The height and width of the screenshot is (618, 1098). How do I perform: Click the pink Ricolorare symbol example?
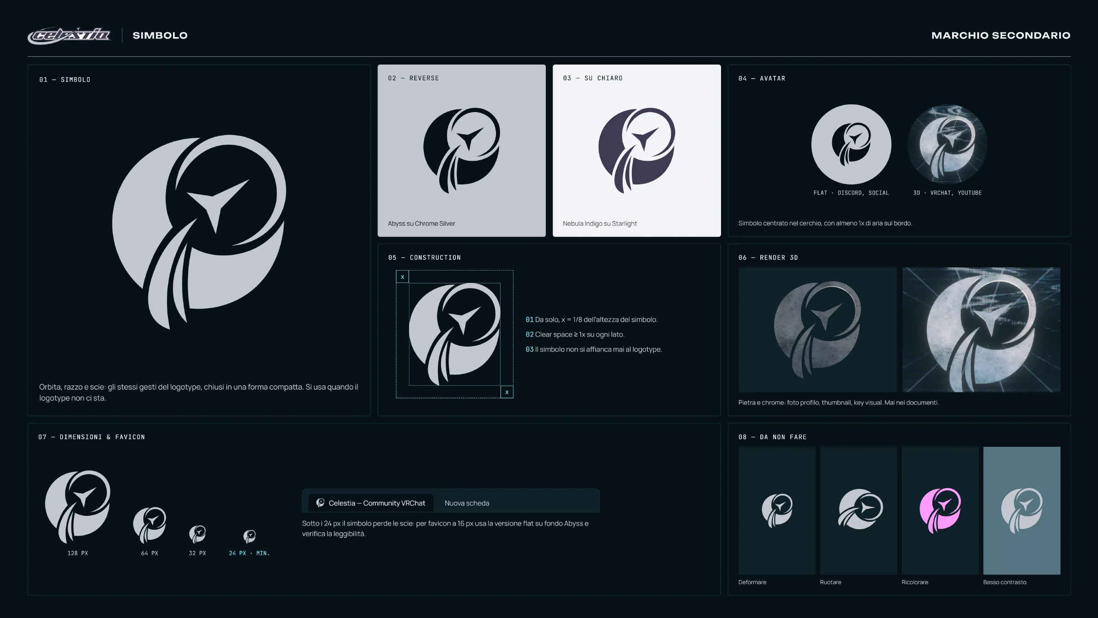point(940,510)
